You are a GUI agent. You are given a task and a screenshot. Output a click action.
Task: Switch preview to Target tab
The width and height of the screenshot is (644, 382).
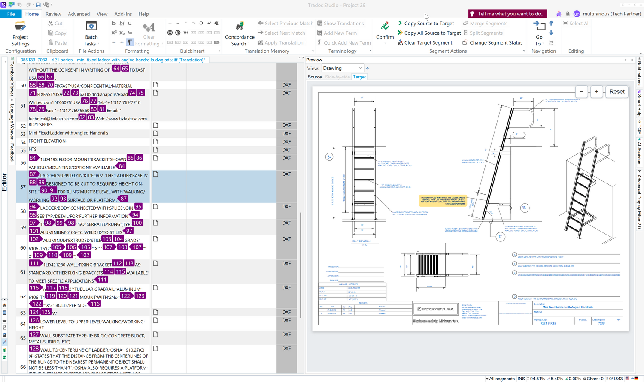tap(359, 77)
